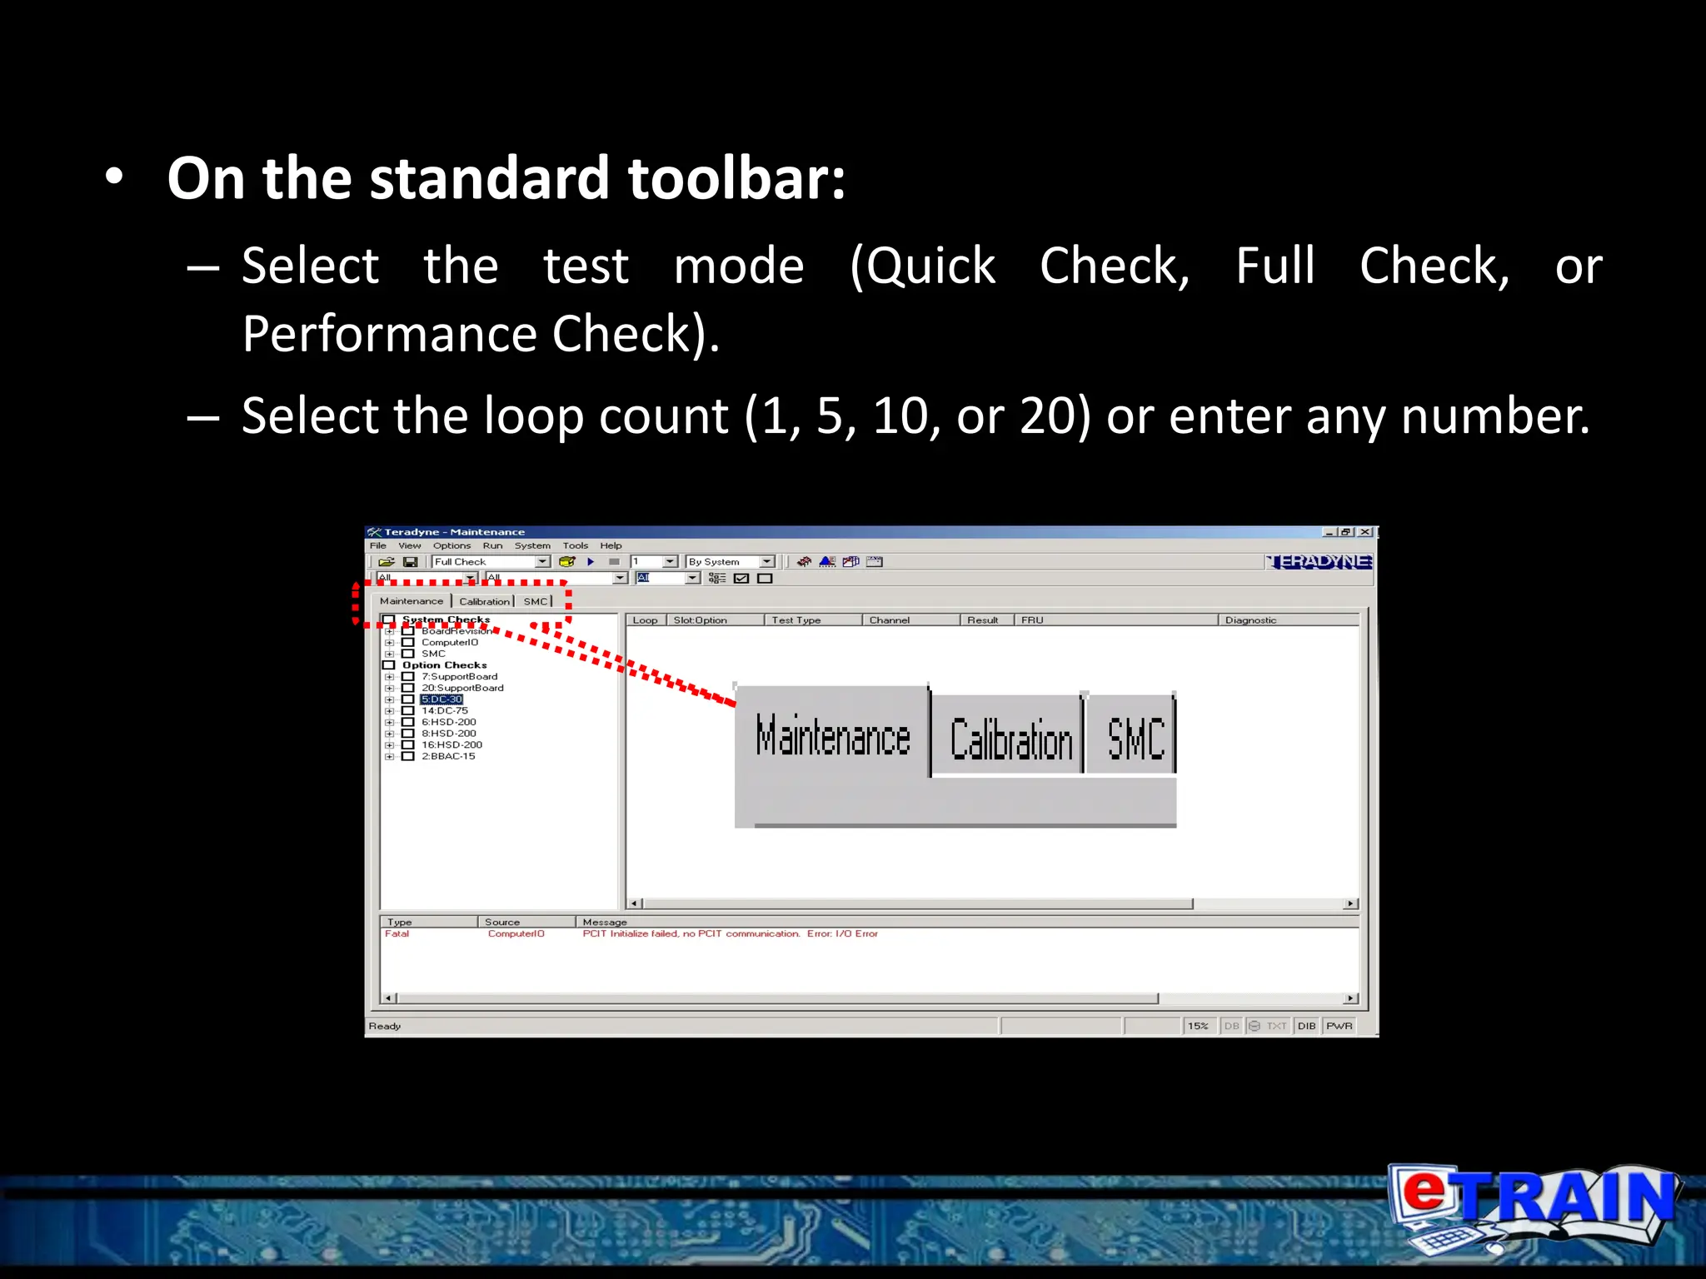Open the Help menu
The width and height of the screenshot is (1706, 1279).
tap(611, 545)
